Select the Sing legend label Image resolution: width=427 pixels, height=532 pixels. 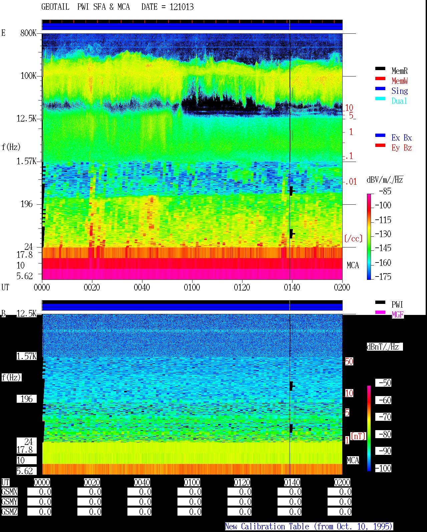[x=400, y=91]
